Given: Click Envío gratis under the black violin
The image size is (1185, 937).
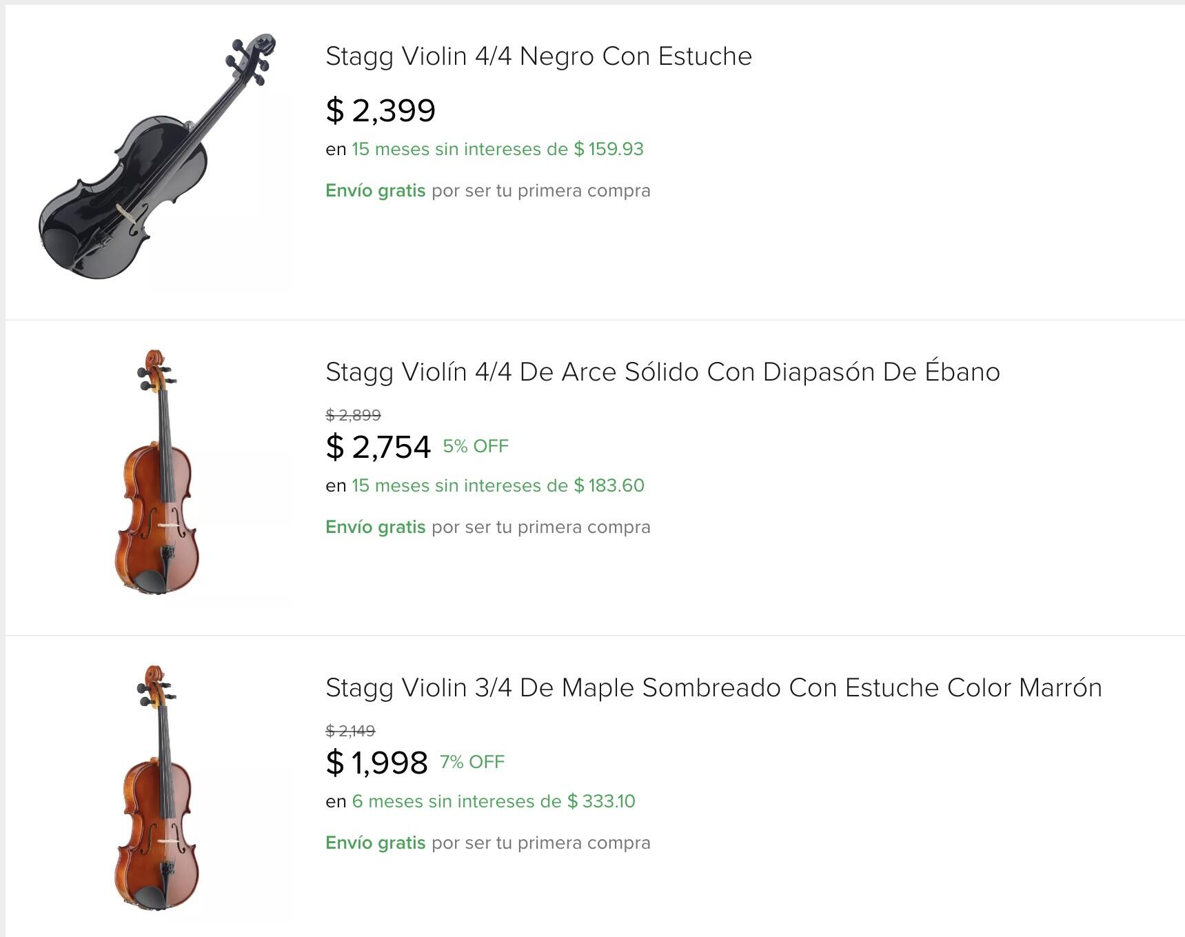Looking at the screenshot, I should [375, 191].
